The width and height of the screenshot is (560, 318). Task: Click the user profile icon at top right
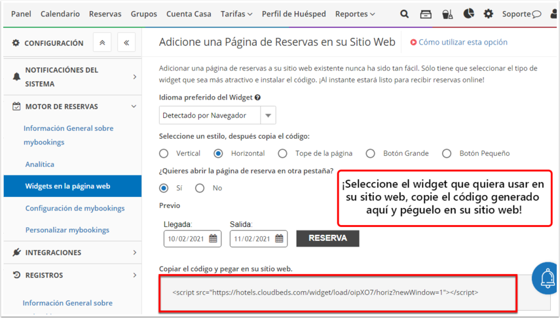pyautogui.click(x=554, y=14)
